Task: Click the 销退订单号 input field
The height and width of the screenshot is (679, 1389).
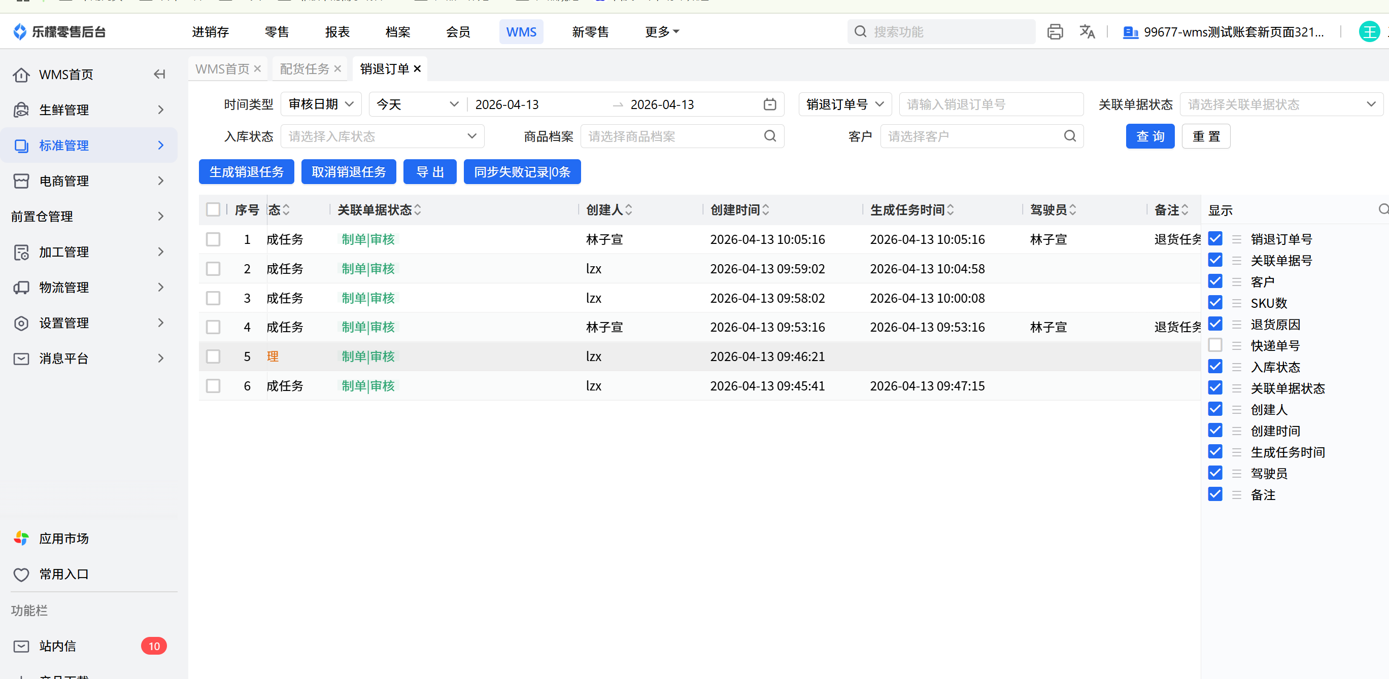Action: 990,104
